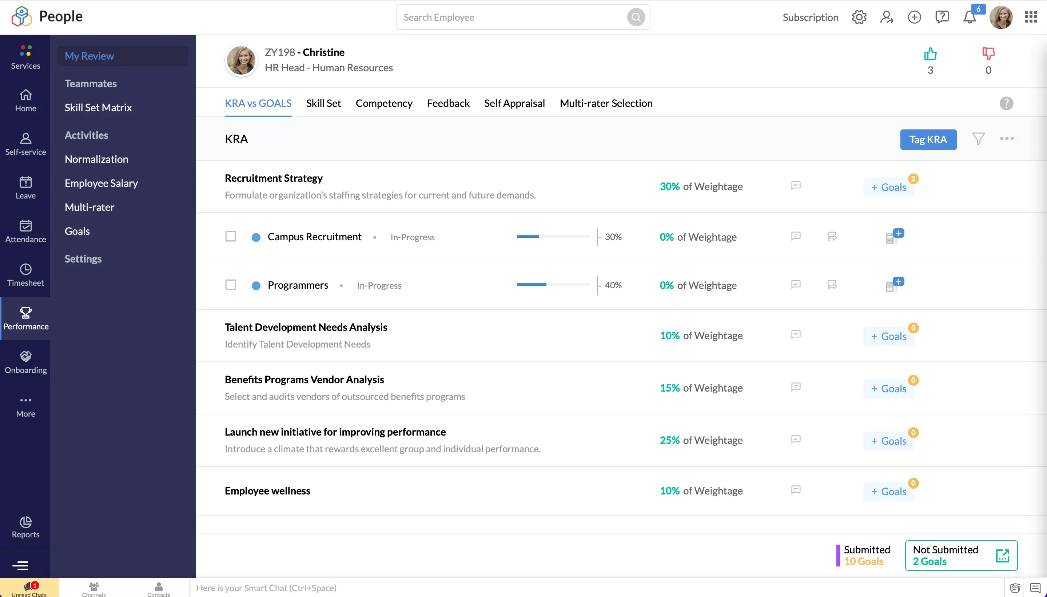The height and width of the screenshot is (597, 1047).
Task: Click the push goal icon on Programmers row
Action: tap(832, 285)
